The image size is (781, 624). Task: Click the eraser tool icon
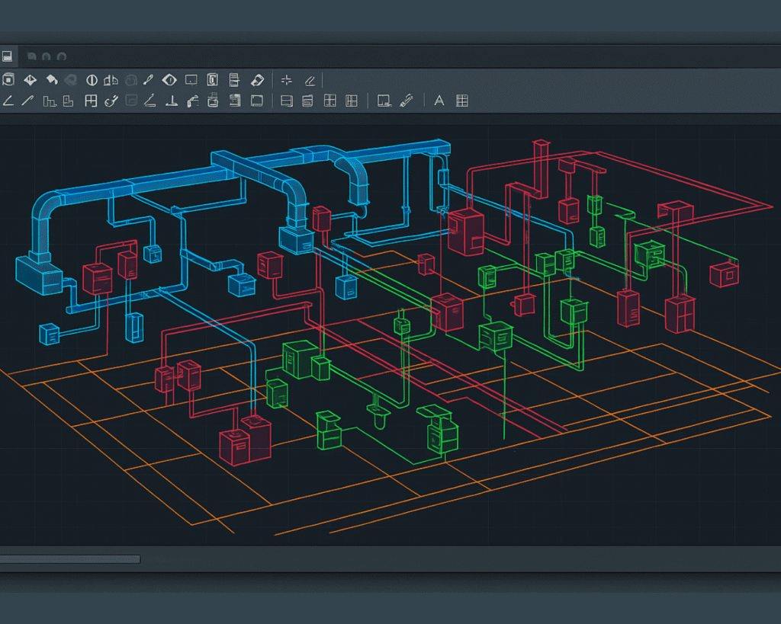coord(257,79)
